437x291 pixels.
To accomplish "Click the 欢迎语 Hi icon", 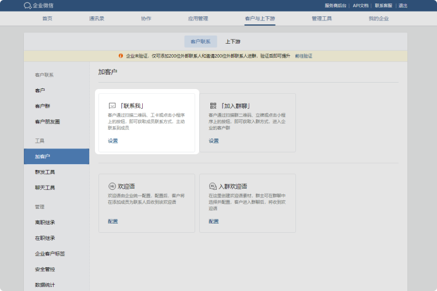I will click(112, 186).
